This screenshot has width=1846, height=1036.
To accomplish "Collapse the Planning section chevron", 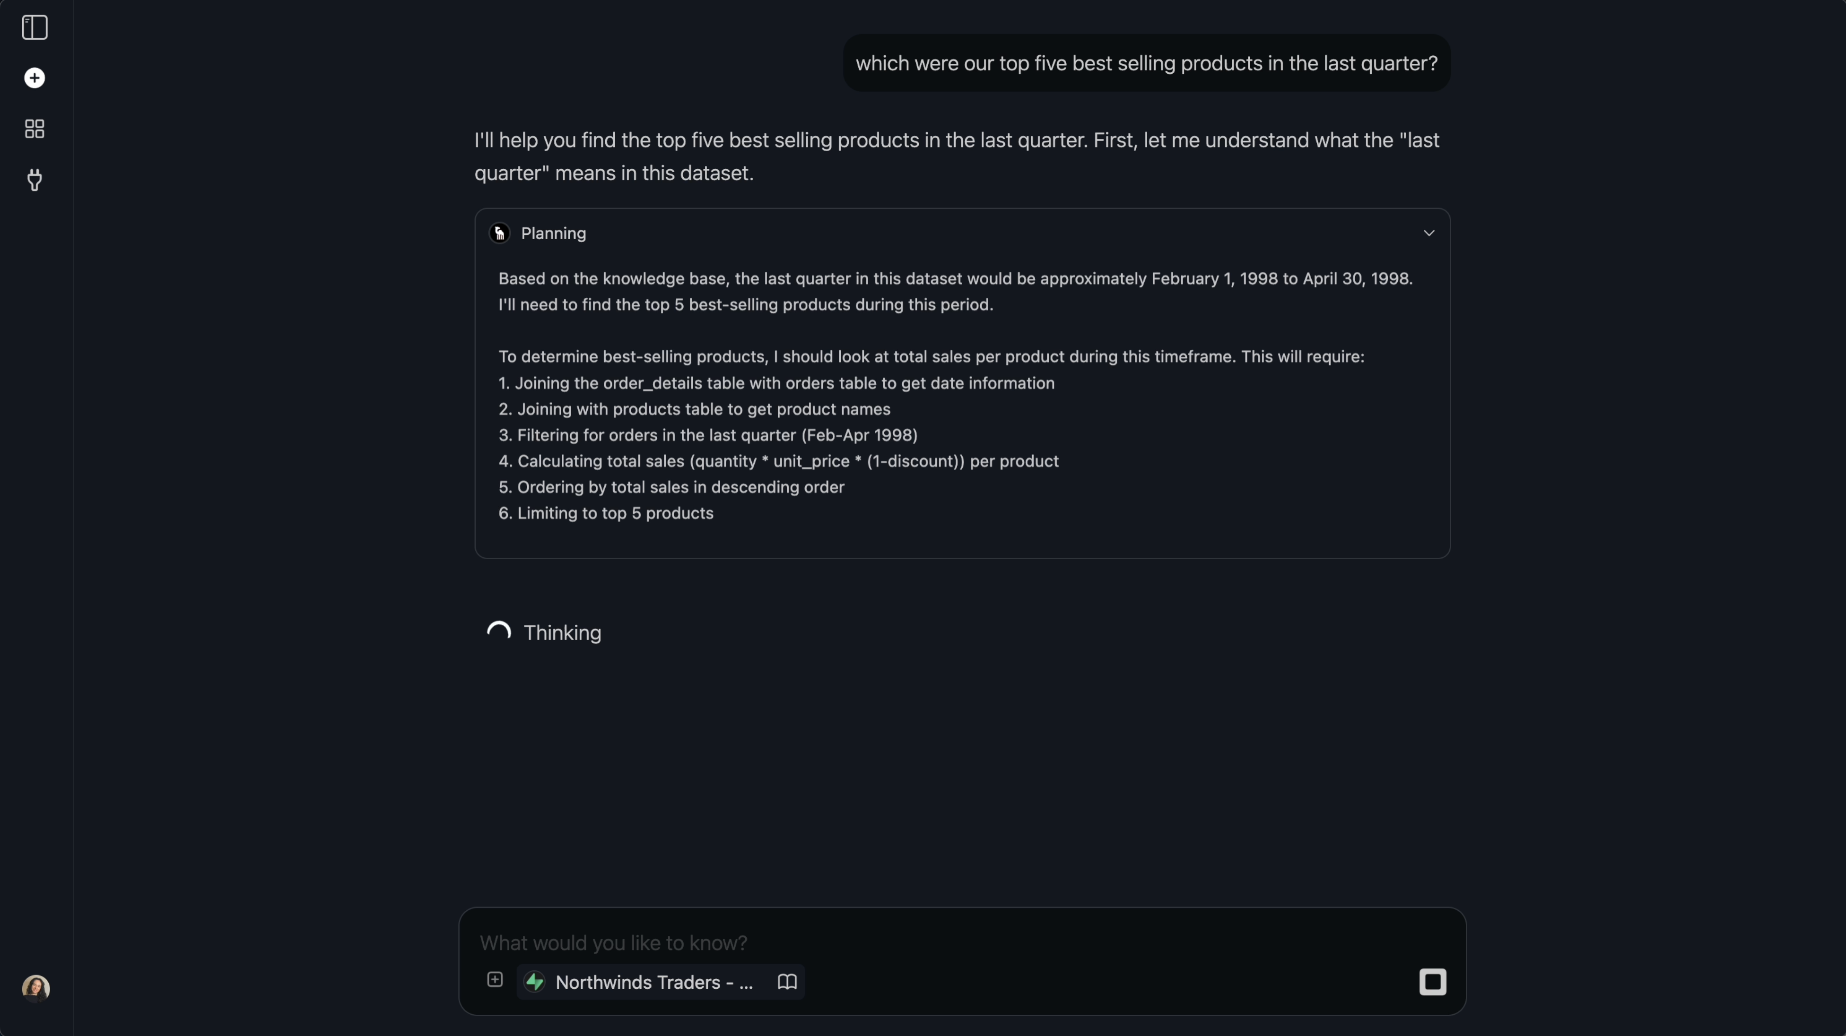I will [1428, 233].
